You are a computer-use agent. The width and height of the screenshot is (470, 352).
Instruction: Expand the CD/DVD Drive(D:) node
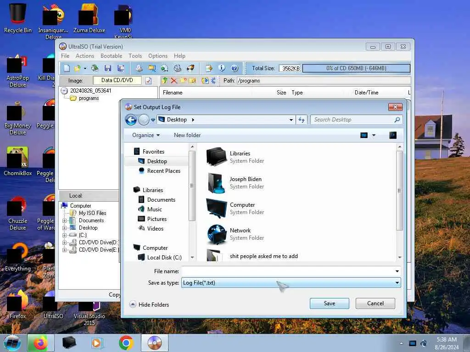point(64,242)
